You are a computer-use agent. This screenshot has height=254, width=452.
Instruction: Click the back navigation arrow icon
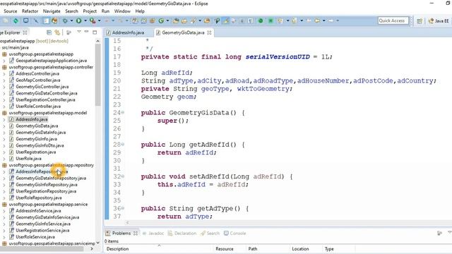[317, 20]
